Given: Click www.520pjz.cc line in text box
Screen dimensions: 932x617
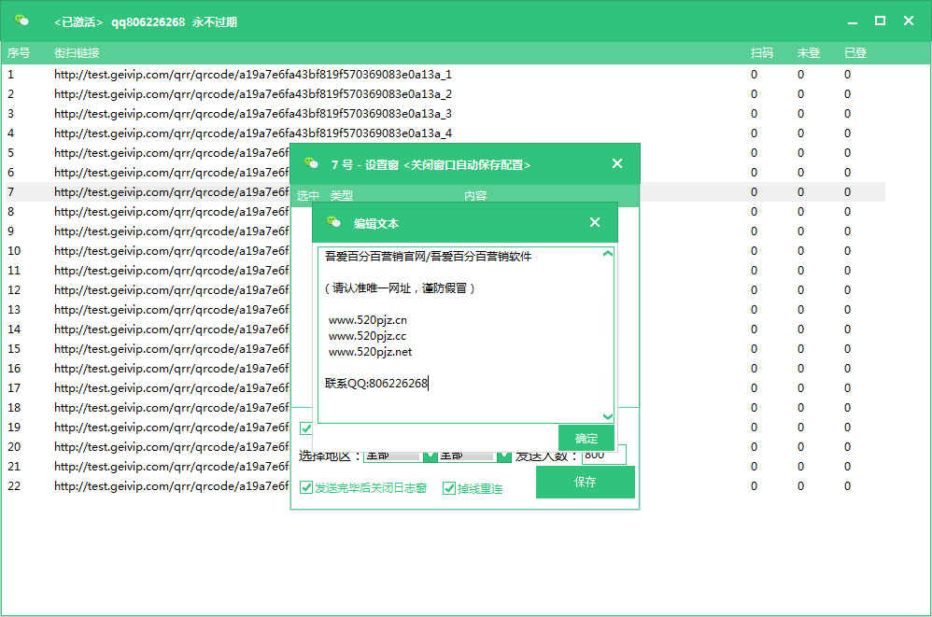Looking at the screenshot, I should (367, 336).
